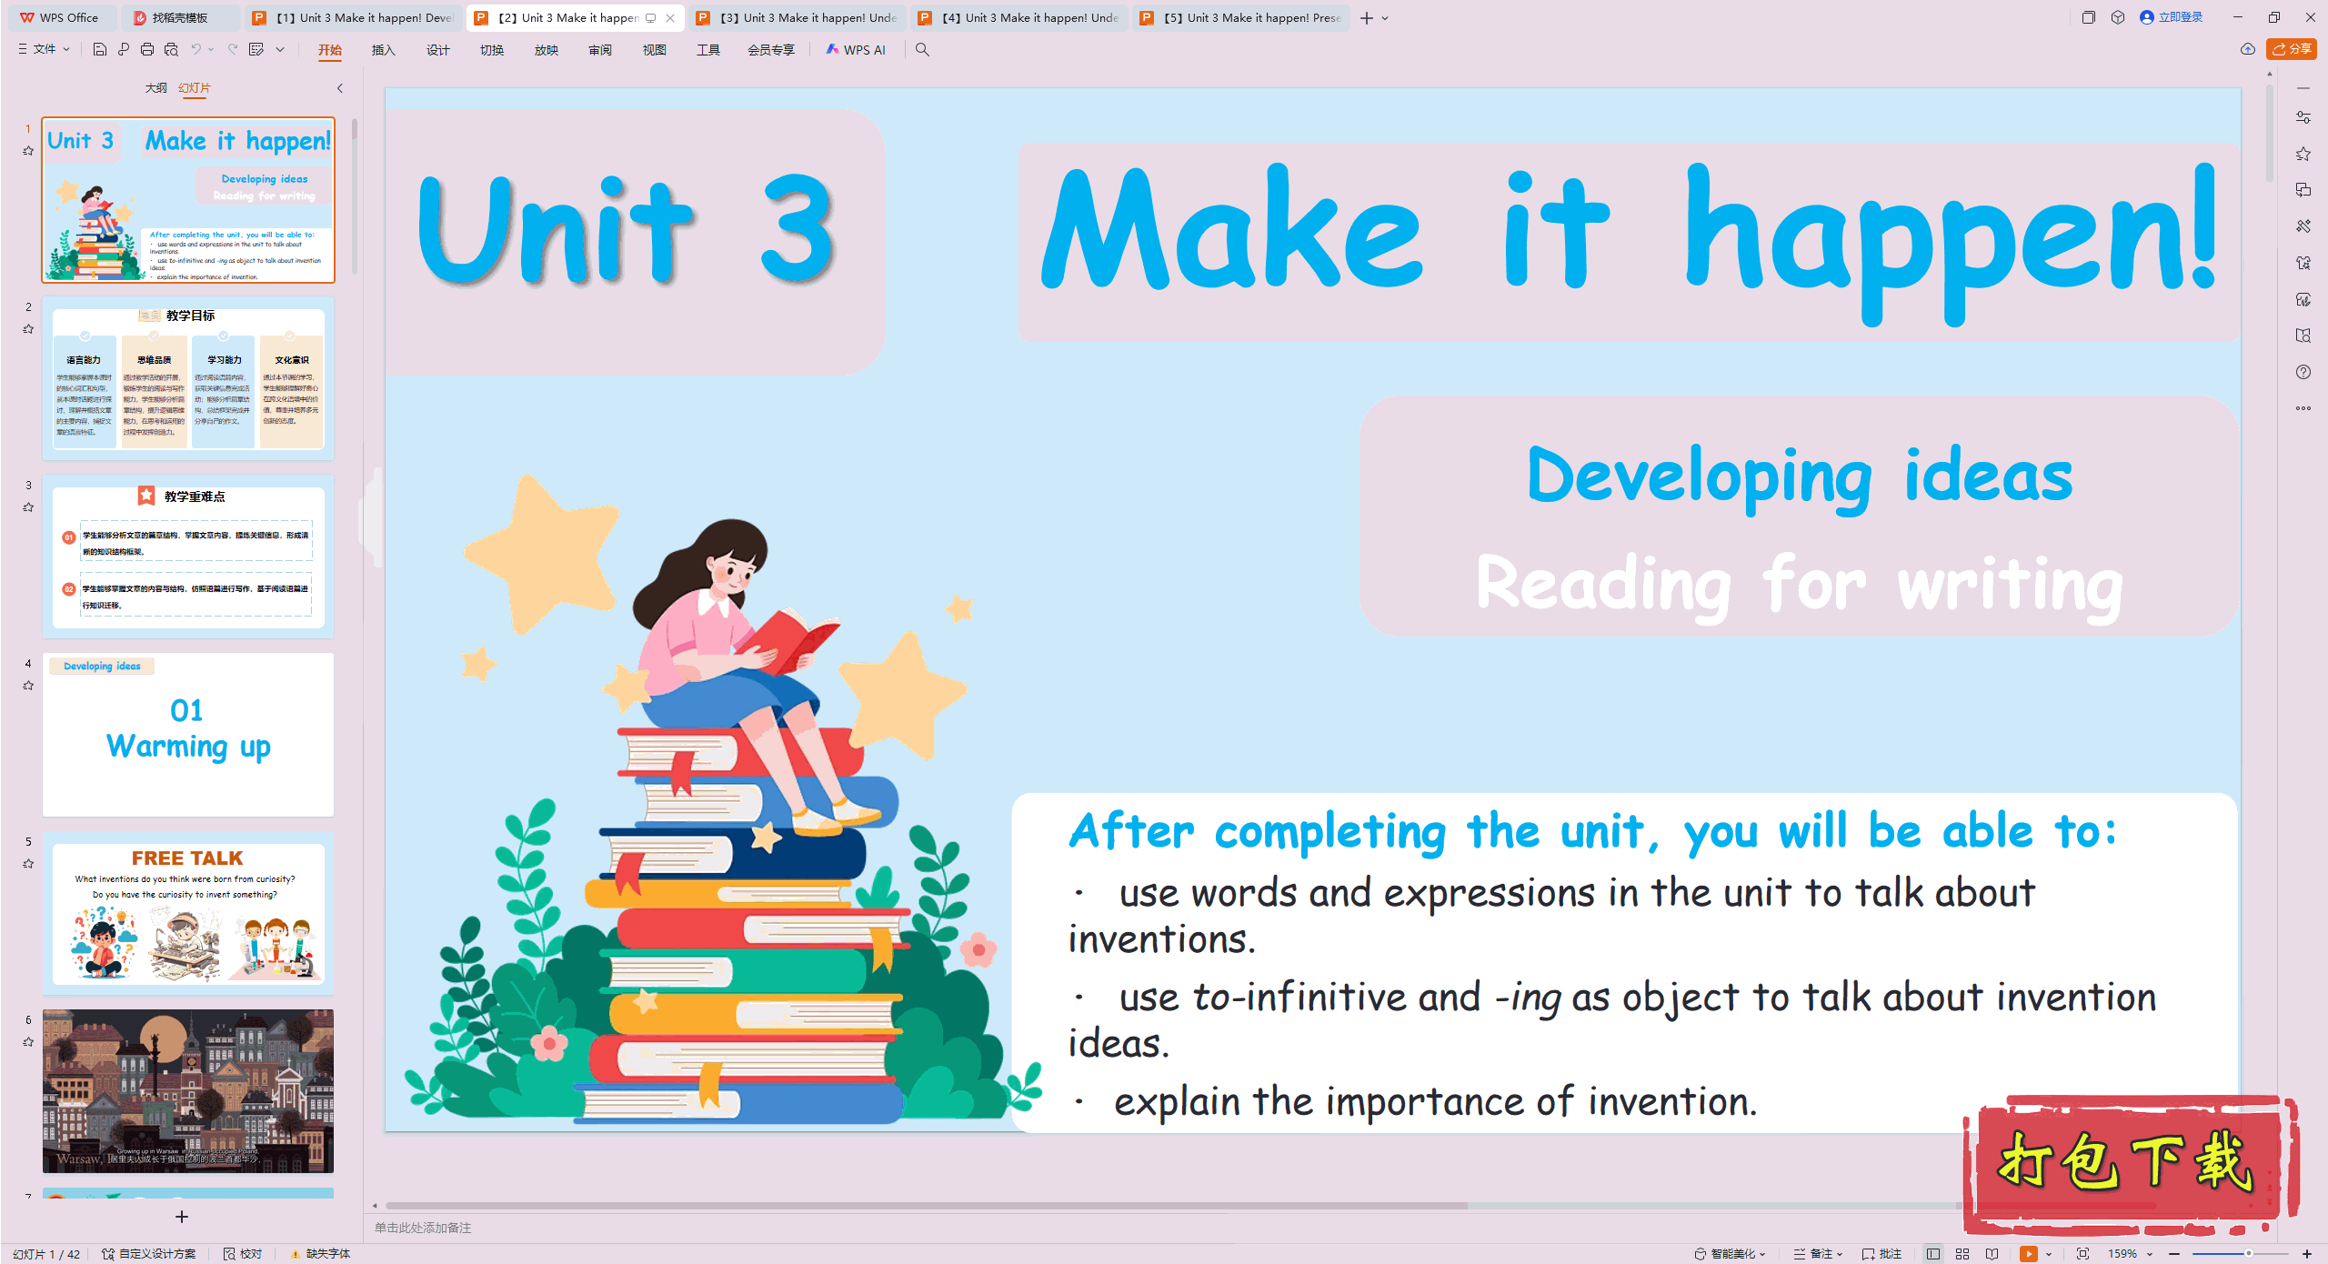This screenshot has width=2328, height=1264.
Task: Click the cloud sync icon
Action: click(x=2248, y=49)
